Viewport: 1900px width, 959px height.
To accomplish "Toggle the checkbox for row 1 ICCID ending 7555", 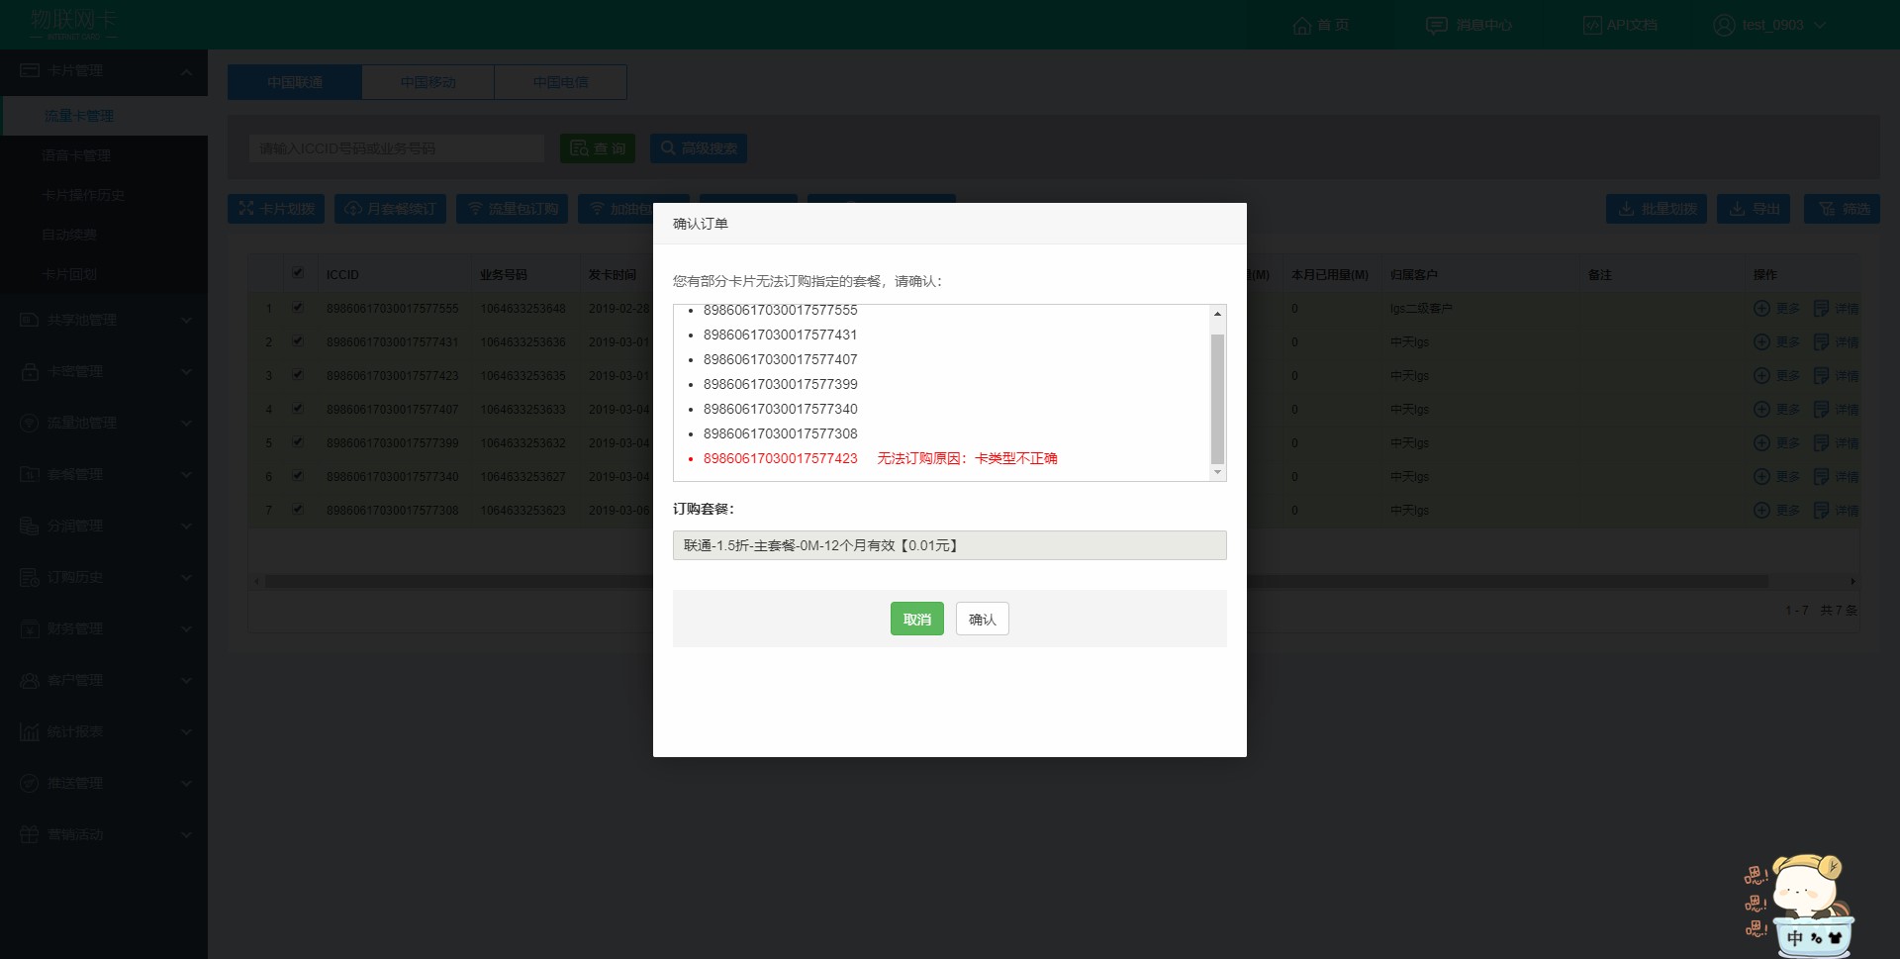I will pyautogui.click(x=298, y=308).
